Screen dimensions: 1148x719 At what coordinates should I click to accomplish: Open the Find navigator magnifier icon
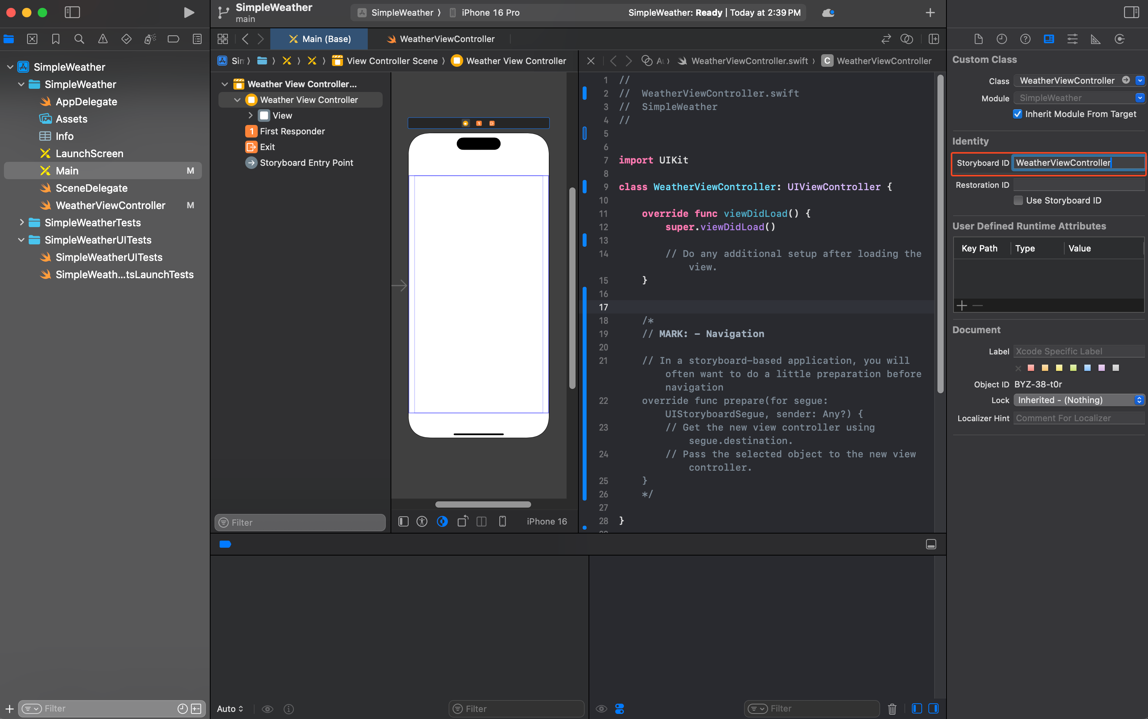click(79, 39)
